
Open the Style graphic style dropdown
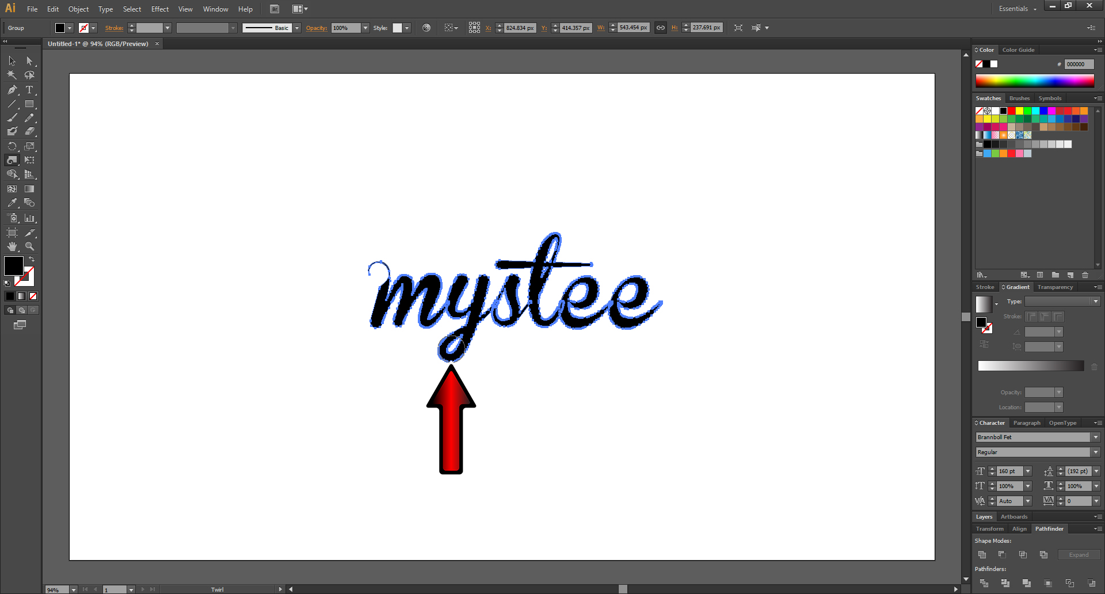pyautogui.click(x=407, y=28)
